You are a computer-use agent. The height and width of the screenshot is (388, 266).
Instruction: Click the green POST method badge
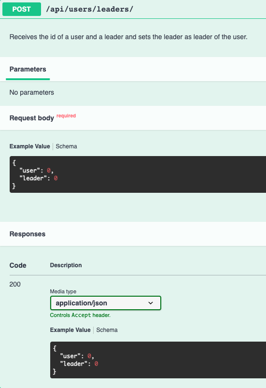(22, 9)
